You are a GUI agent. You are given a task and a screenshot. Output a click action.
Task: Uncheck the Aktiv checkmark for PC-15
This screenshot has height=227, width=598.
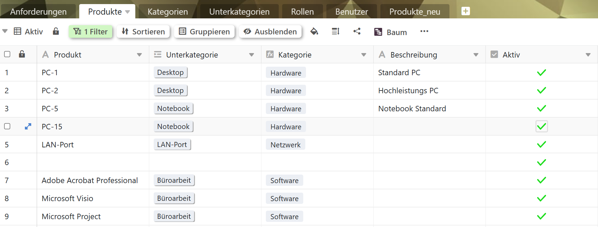(541, 126)
